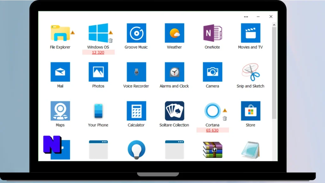Viewport: 325px width, 183px height.
Task: Select the Alarms and Clock icon
Action: 175,72
